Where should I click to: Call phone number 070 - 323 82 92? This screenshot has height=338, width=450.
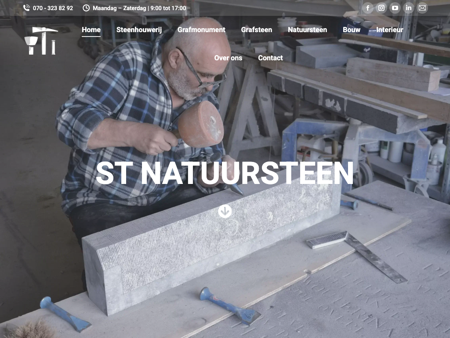click(x=53, y=8)
